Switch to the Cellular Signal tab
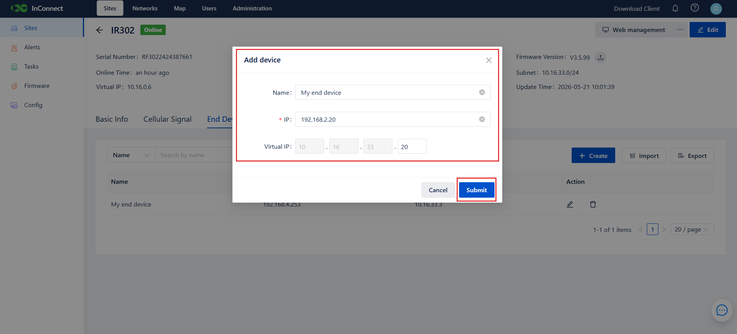This screenshot has width=737, height=334. [x=167, y=119]
